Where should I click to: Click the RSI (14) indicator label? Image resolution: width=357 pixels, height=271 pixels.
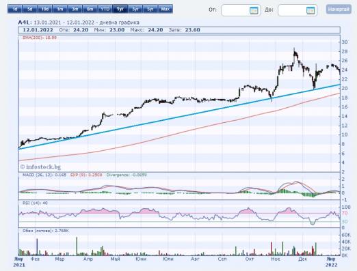tap(35, 203)
